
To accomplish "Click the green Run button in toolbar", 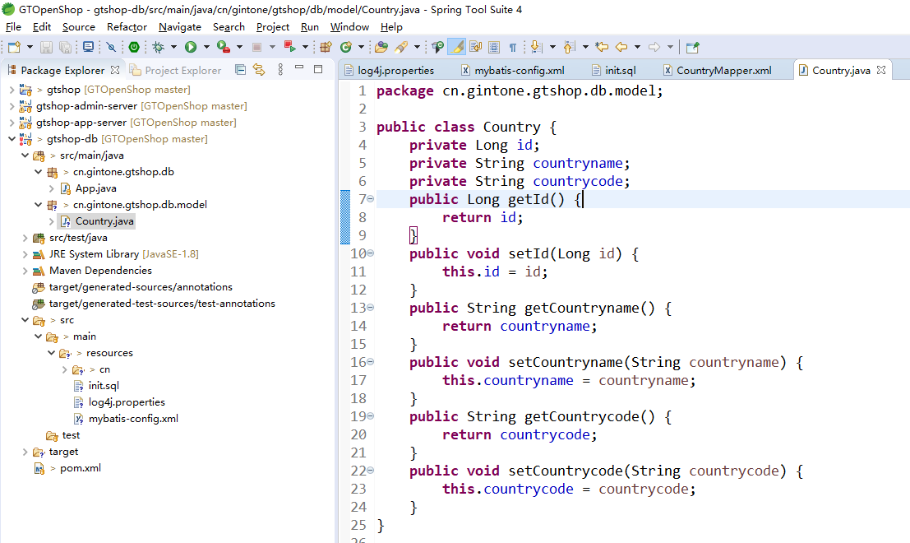I will point(191,48).
